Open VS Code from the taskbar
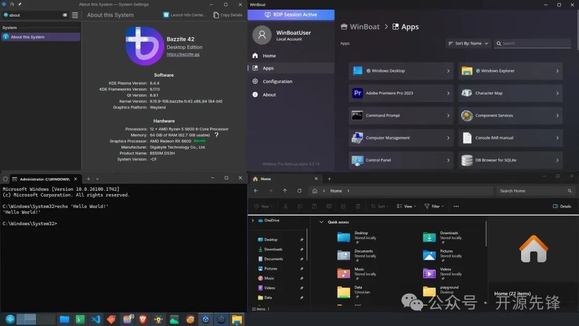Viewport: 579px width, 326px height. point(95,319)
